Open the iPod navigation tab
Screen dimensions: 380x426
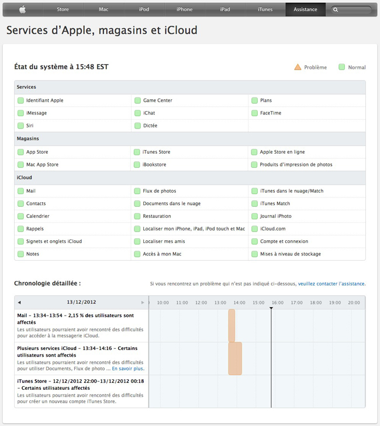tap(144, 9)
